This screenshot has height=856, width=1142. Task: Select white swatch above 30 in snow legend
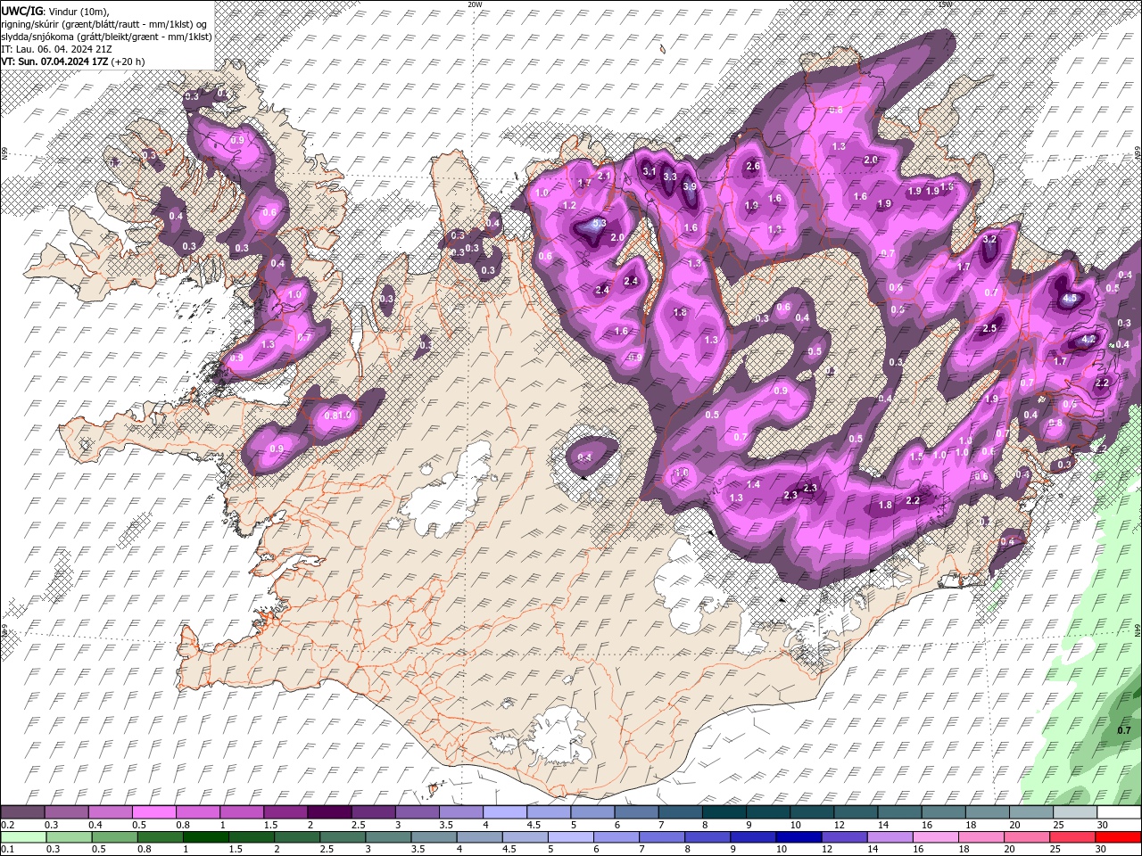point(1118,812)
